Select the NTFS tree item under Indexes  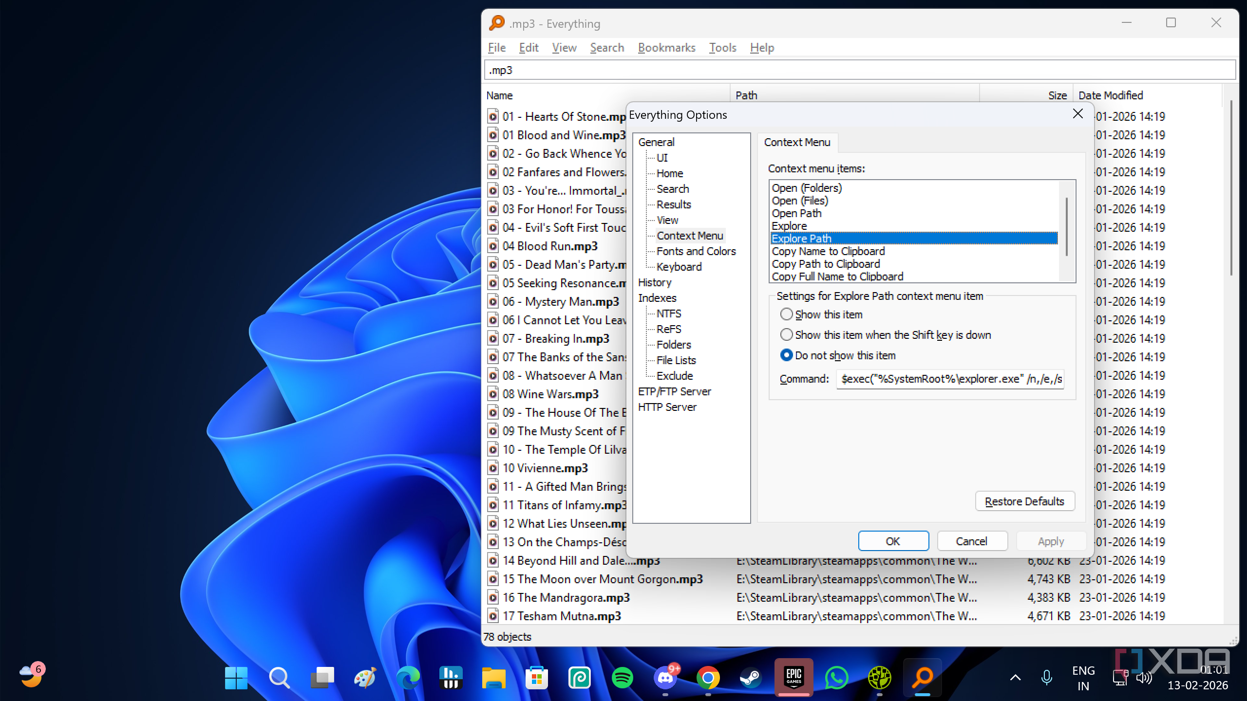(668, 314)
